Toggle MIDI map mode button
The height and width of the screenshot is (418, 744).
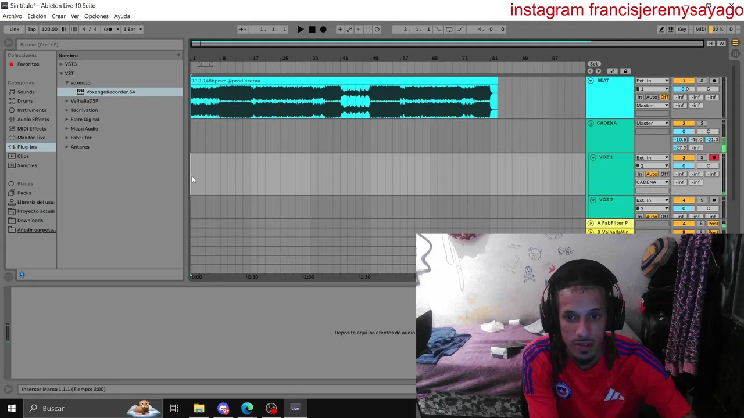[x=701, y=29]
